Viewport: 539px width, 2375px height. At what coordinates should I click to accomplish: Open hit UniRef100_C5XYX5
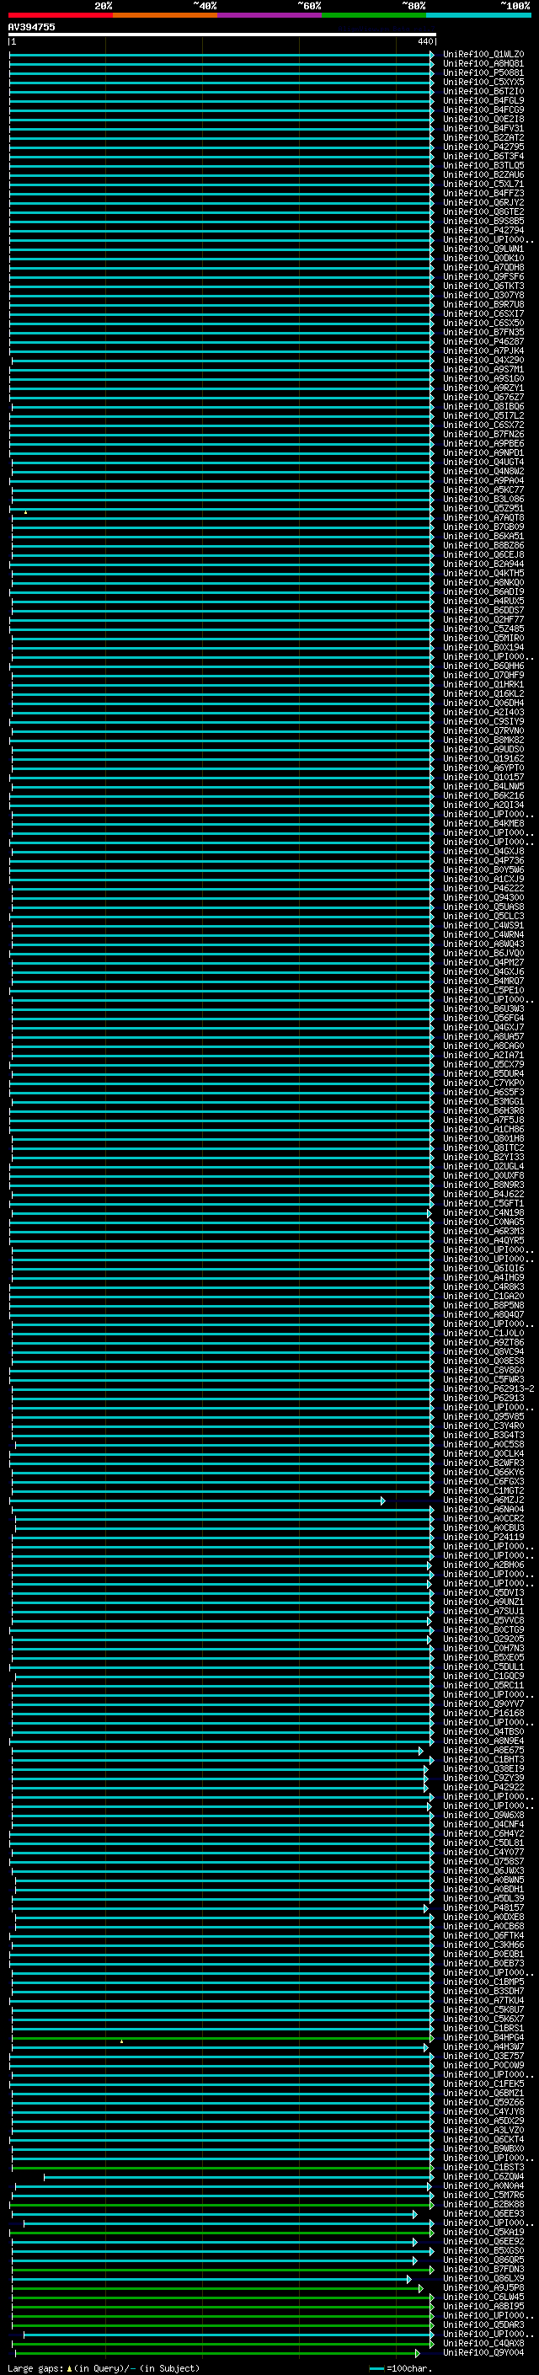point(483,82)
